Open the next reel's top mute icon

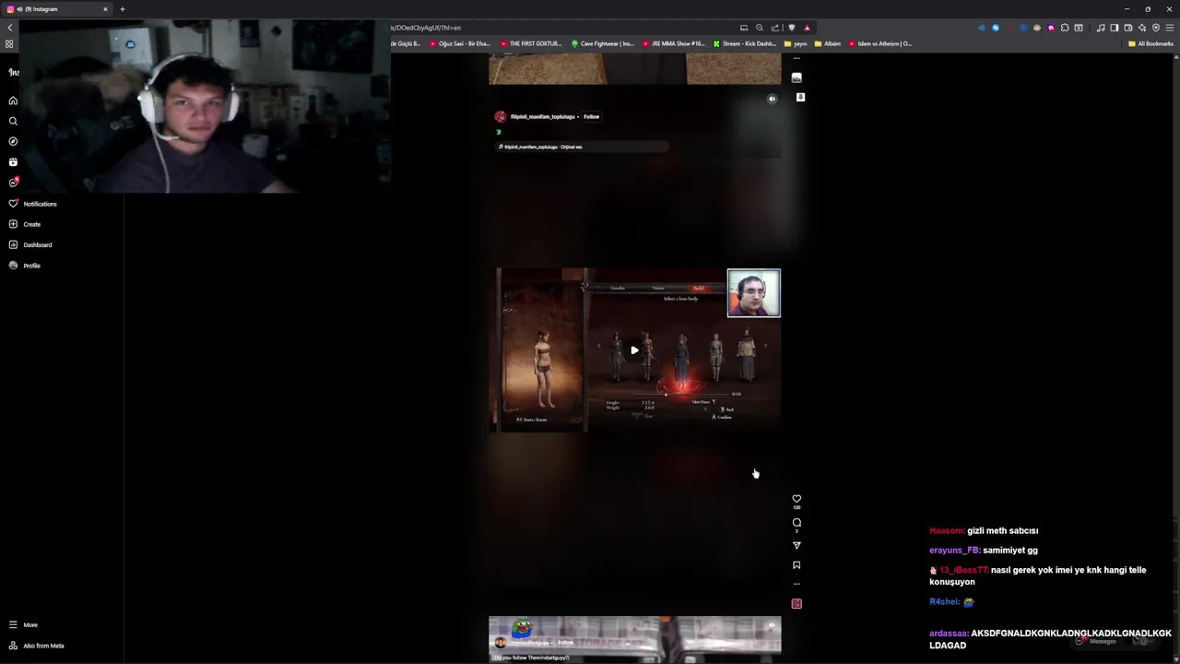[772, 626]
